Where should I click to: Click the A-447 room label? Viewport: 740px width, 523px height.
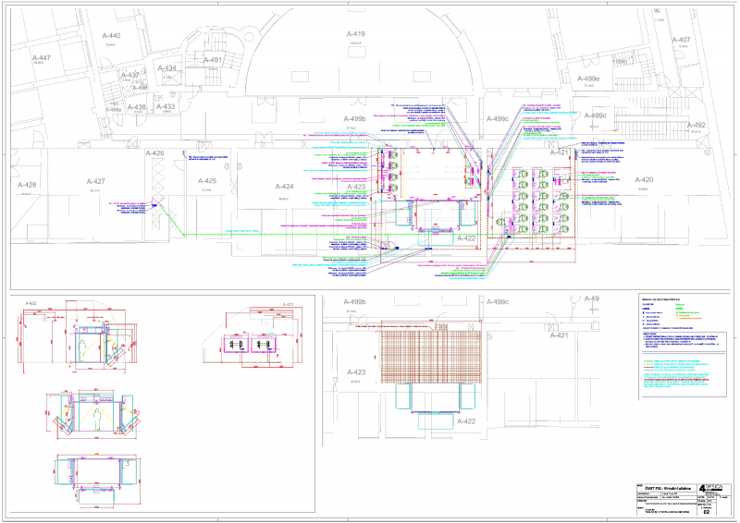pyautogui.click(x=41, y=58)
